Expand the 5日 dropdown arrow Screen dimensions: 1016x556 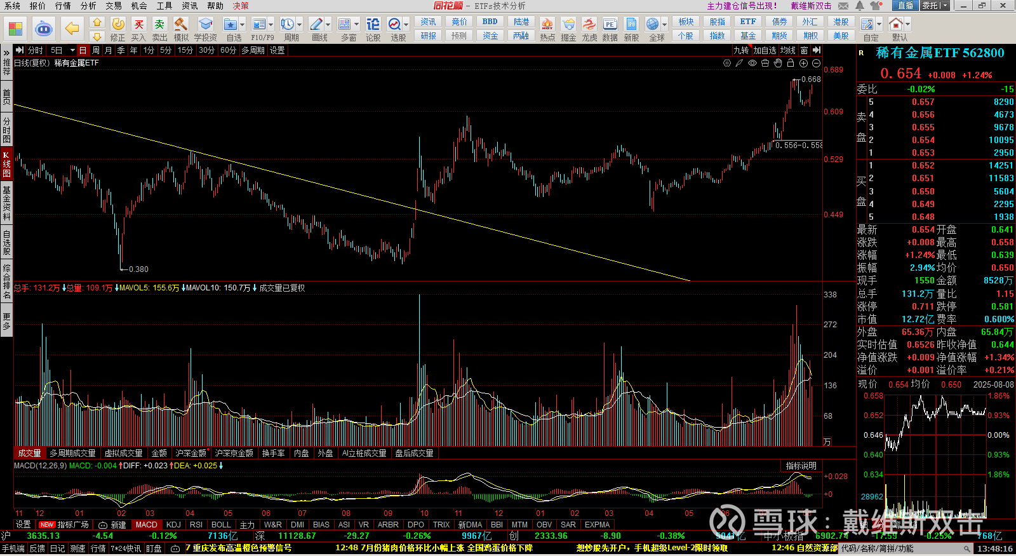coord(72,50)
